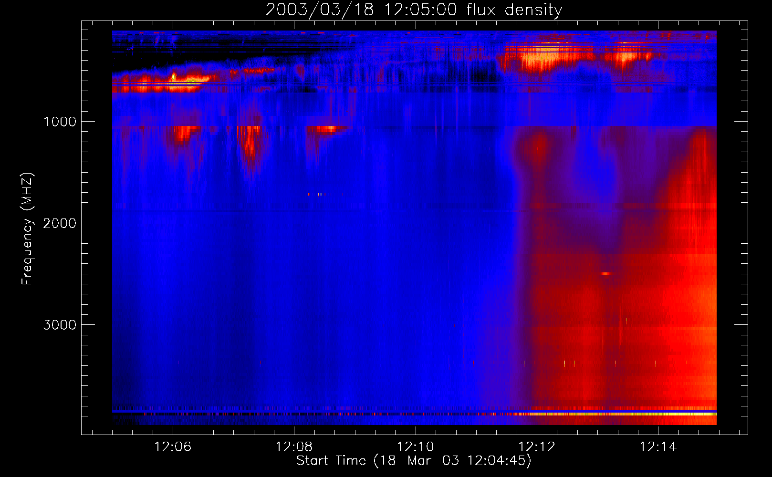Click the 12:10 time tick label
The width and height of the screenshot is (772, 477).
click(416, 447)
